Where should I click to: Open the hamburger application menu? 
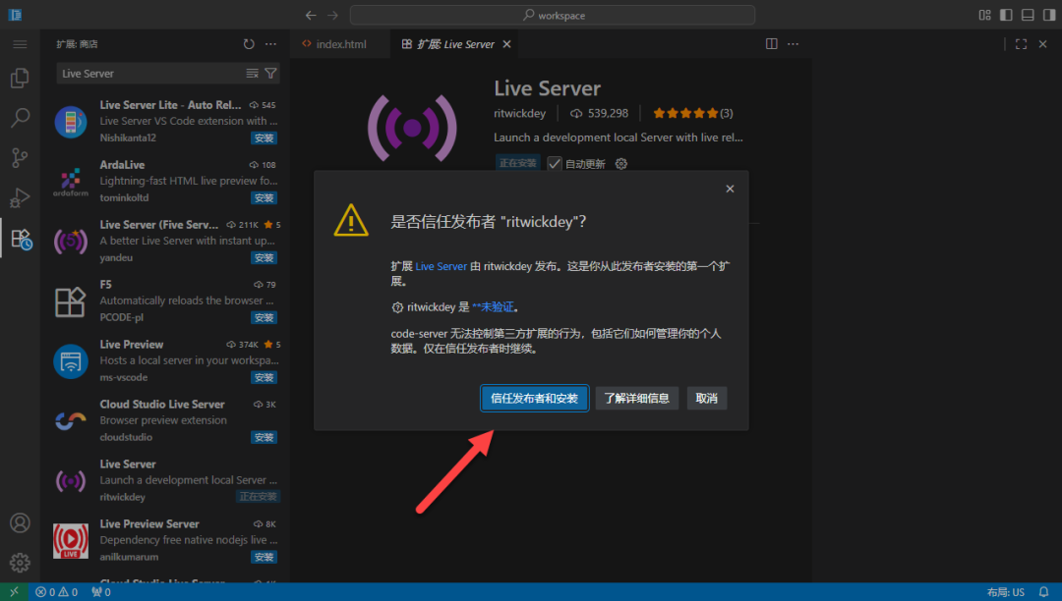[x=20, y=44]
